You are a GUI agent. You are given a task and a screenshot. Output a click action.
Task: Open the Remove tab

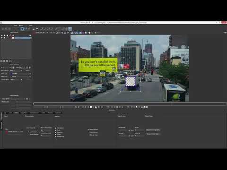[x=50, y=113]
